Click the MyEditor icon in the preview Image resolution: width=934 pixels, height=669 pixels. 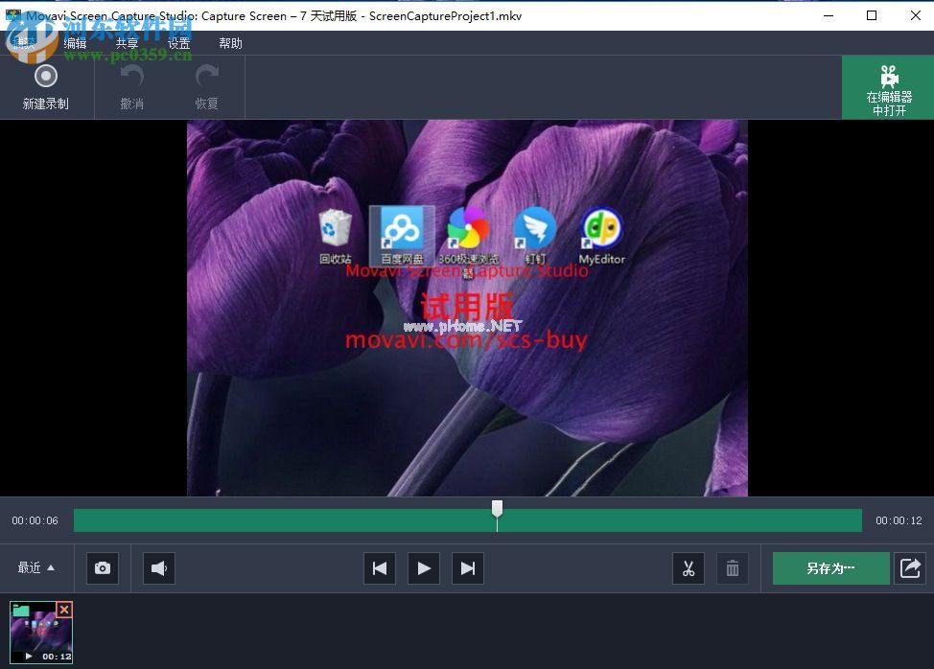click(601, 237)
